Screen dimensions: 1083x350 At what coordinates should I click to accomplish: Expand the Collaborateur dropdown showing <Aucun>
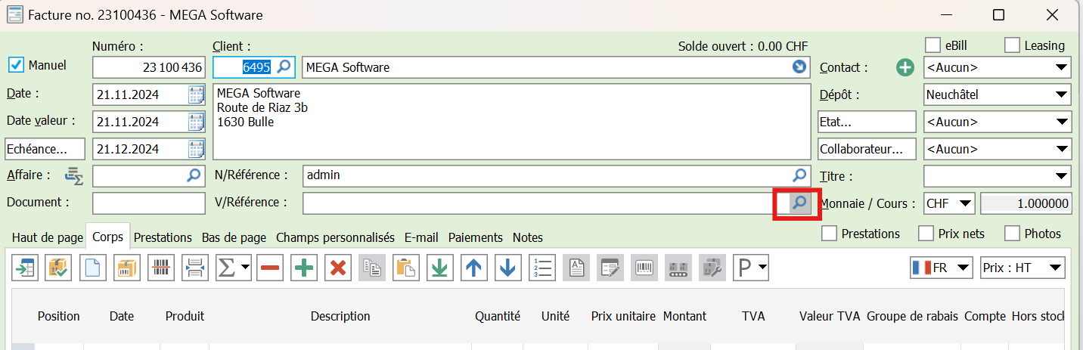[998, 149]
